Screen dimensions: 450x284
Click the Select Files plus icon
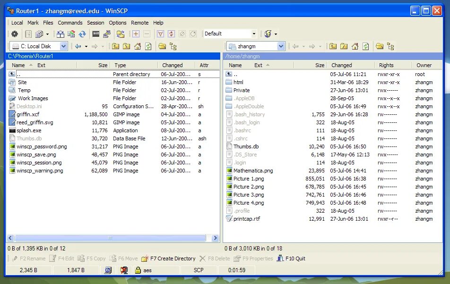(x=136, y=34)
